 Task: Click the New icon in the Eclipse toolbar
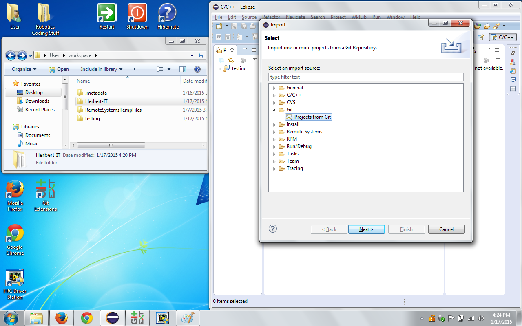[x=219, y=26]
